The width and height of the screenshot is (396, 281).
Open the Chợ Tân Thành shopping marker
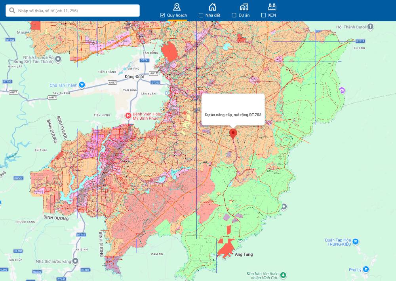coord(82,85)
